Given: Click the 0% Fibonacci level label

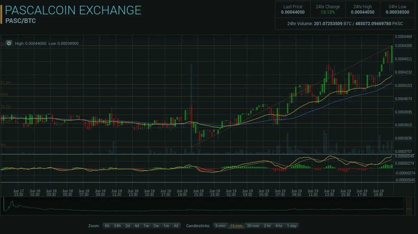Looking at the screenshot, I should [3, 145].
